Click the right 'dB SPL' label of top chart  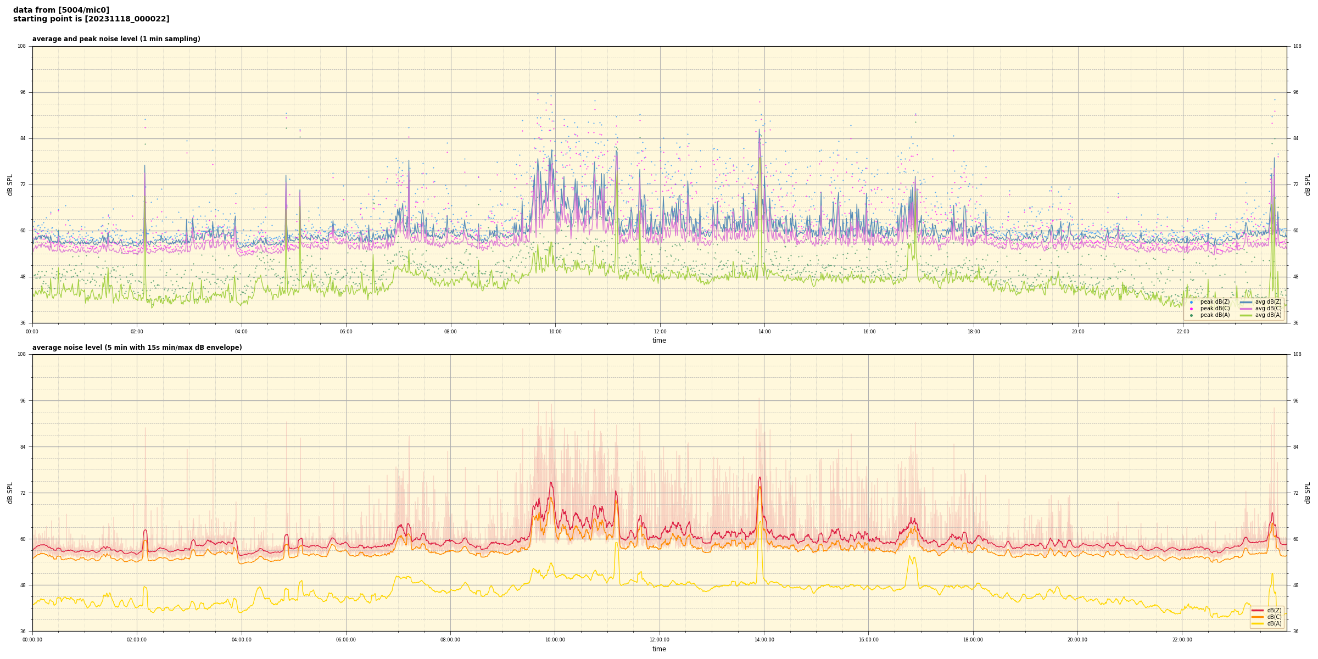coord(1308,185)
